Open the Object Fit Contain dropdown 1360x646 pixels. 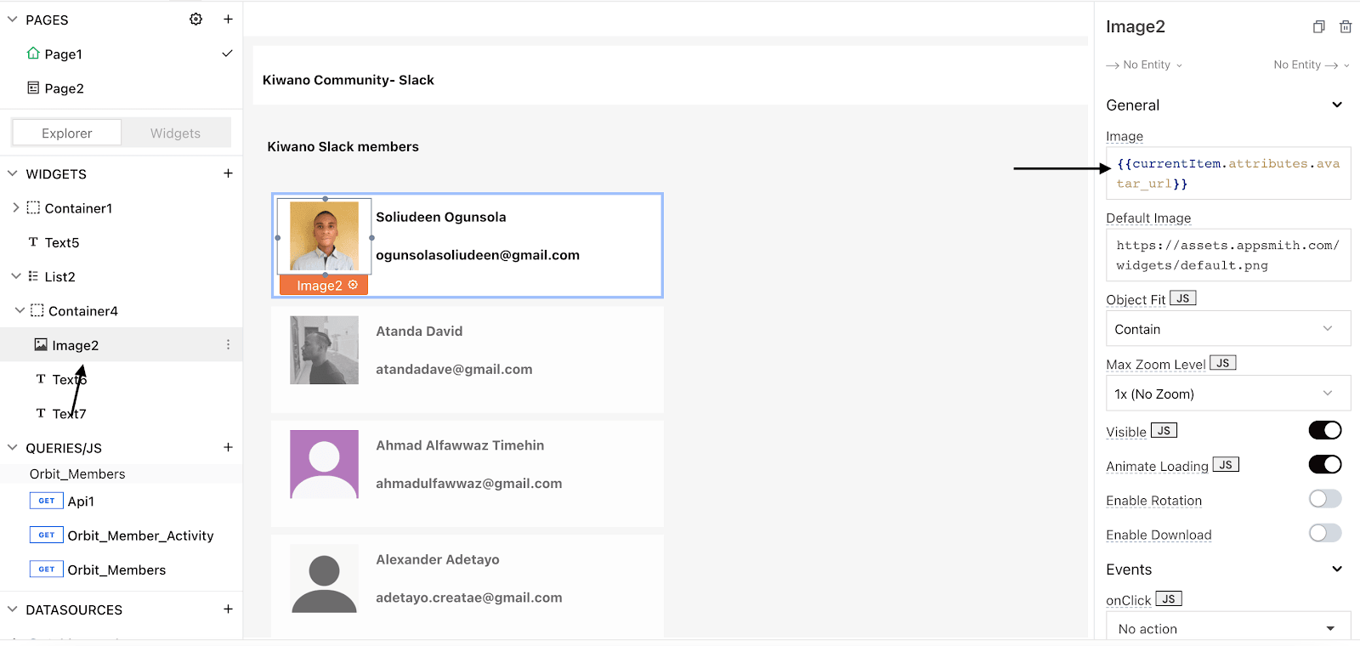click(1227, 329)
